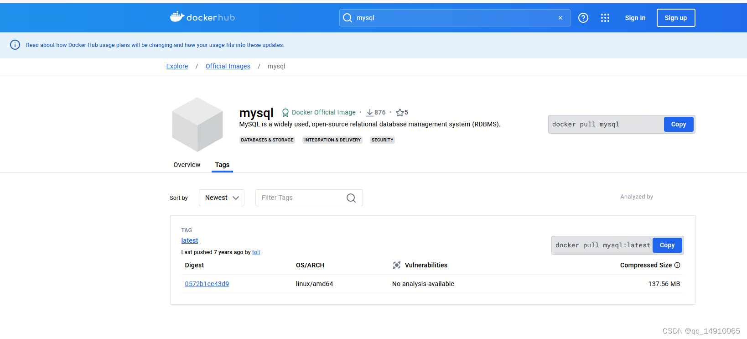The width and height of the screenshot is (747, 339).
Task: Focus the header search field containing mysql
Action: [x=455, y=18]
